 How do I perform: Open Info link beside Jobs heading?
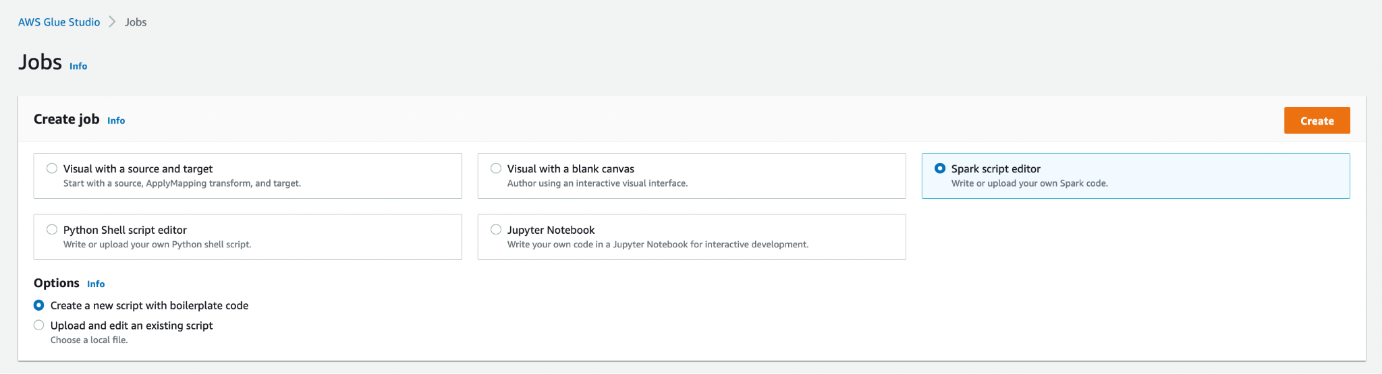(x=78, y=66)
